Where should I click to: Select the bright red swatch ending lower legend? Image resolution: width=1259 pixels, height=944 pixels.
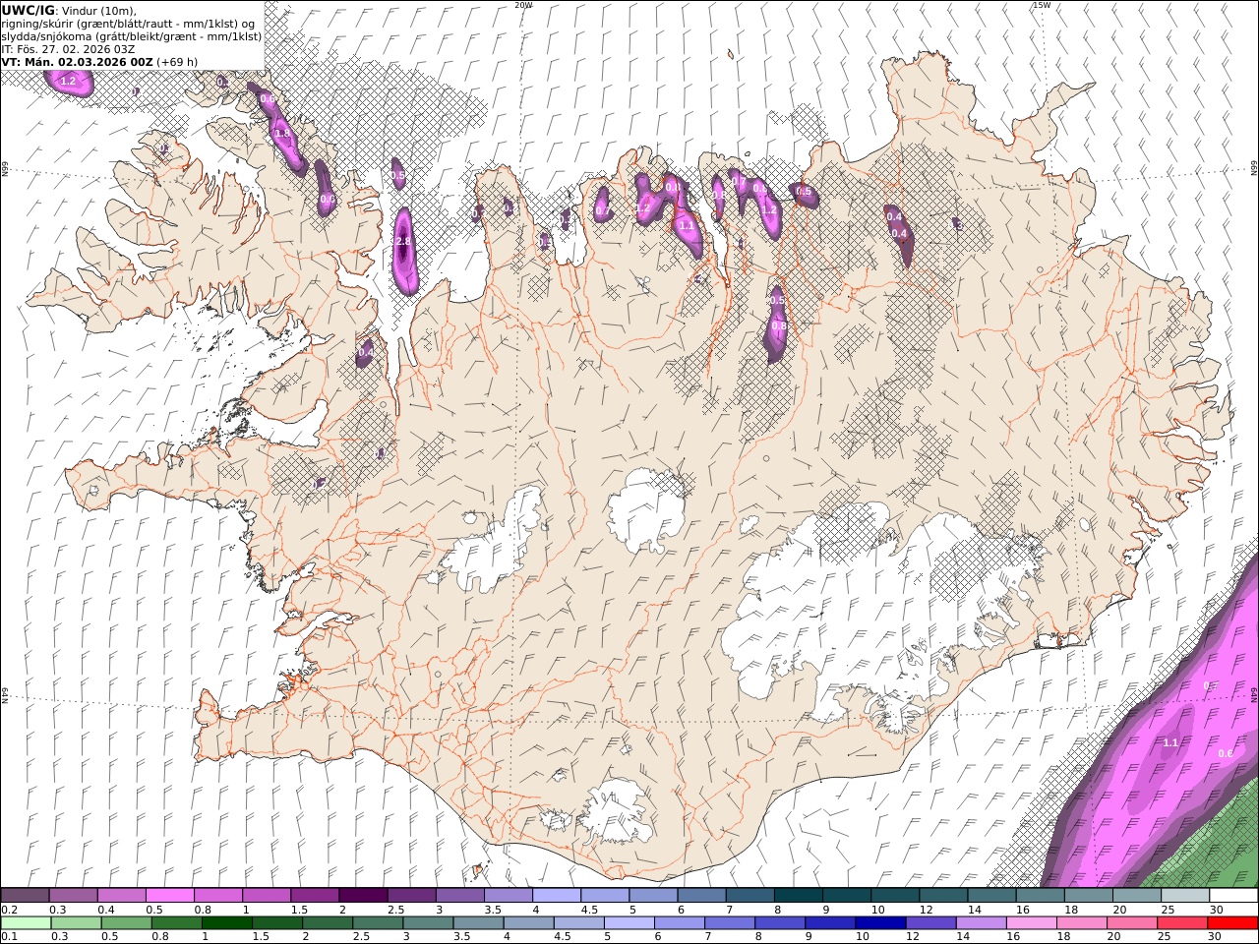1232,922
